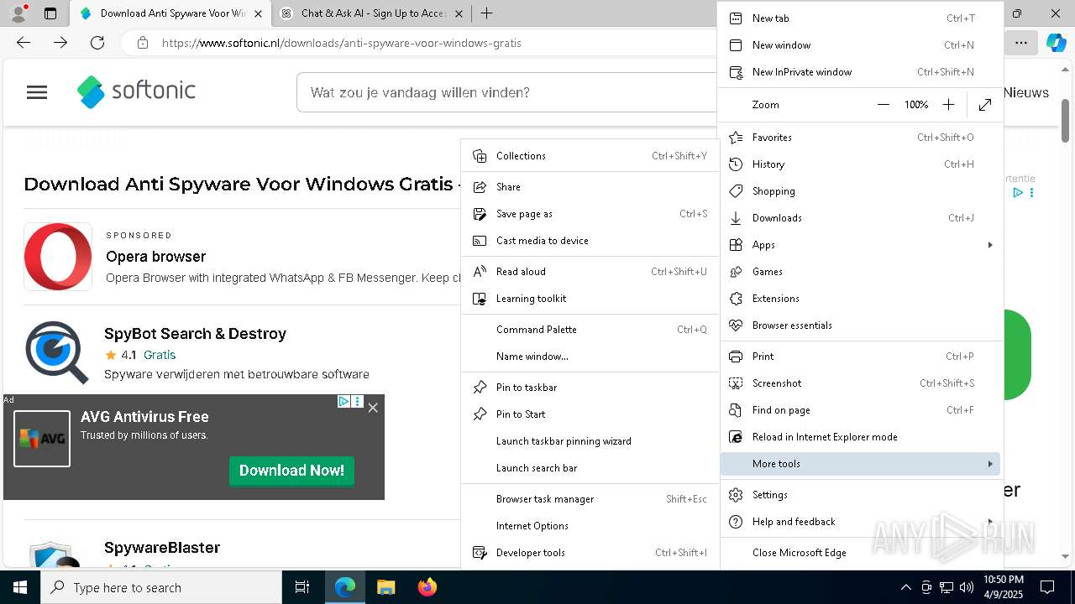Screen dimensions: 1075x604
Task: Click the Internet Explorer mode icon
Action: (737, 437)
